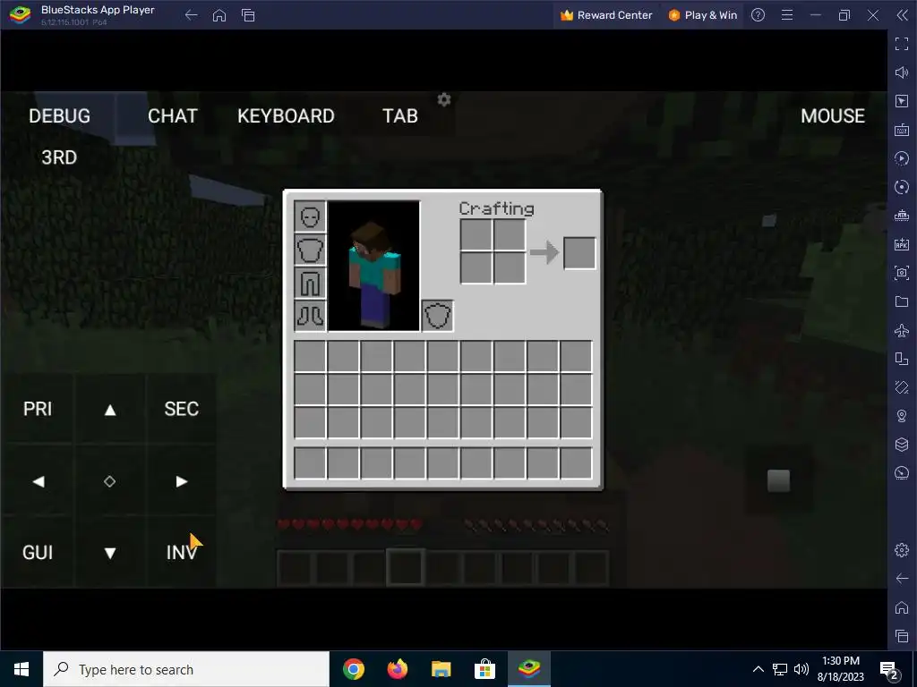Screen dimensions: 917x687
Task: Move backward with the down arrow pad
Action: pyautogui.click(x=110, y=553)
